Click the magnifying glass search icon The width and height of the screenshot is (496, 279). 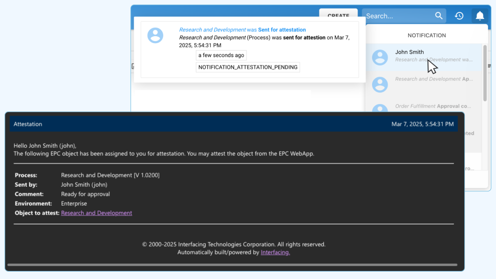(438, 16)
